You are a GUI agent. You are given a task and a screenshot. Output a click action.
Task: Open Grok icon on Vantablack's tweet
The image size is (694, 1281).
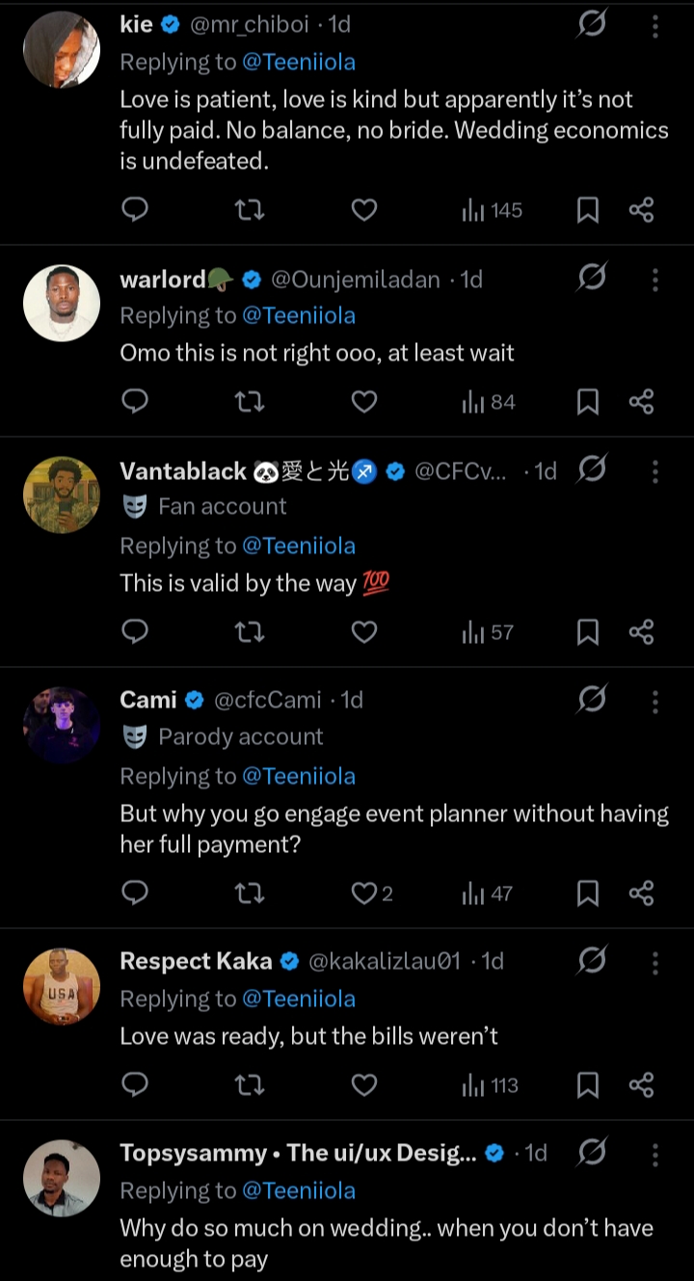coord(591,469)
